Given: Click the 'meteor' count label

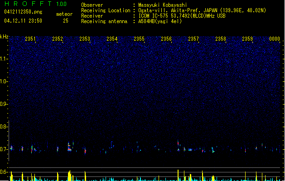Looking at the screenshot, I should coord(64,14).
